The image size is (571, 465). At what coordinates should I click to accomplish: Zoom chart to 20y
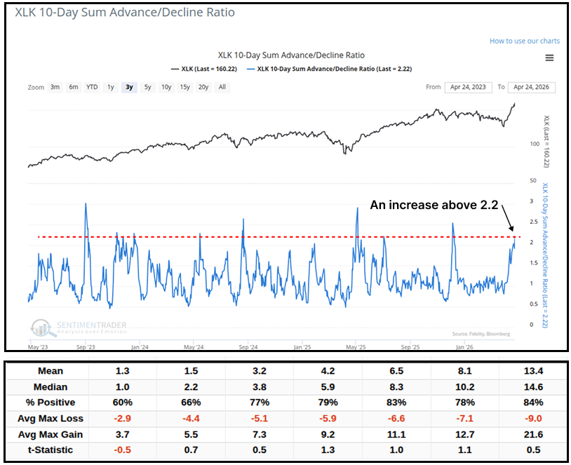coord(203,87)
